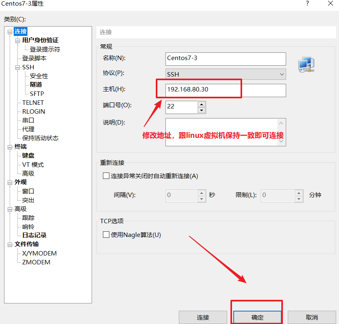The height and width of the screenshot is (324, 339).
Task: Open the 键盘 keyboard settings
Action: pos(28,156)
